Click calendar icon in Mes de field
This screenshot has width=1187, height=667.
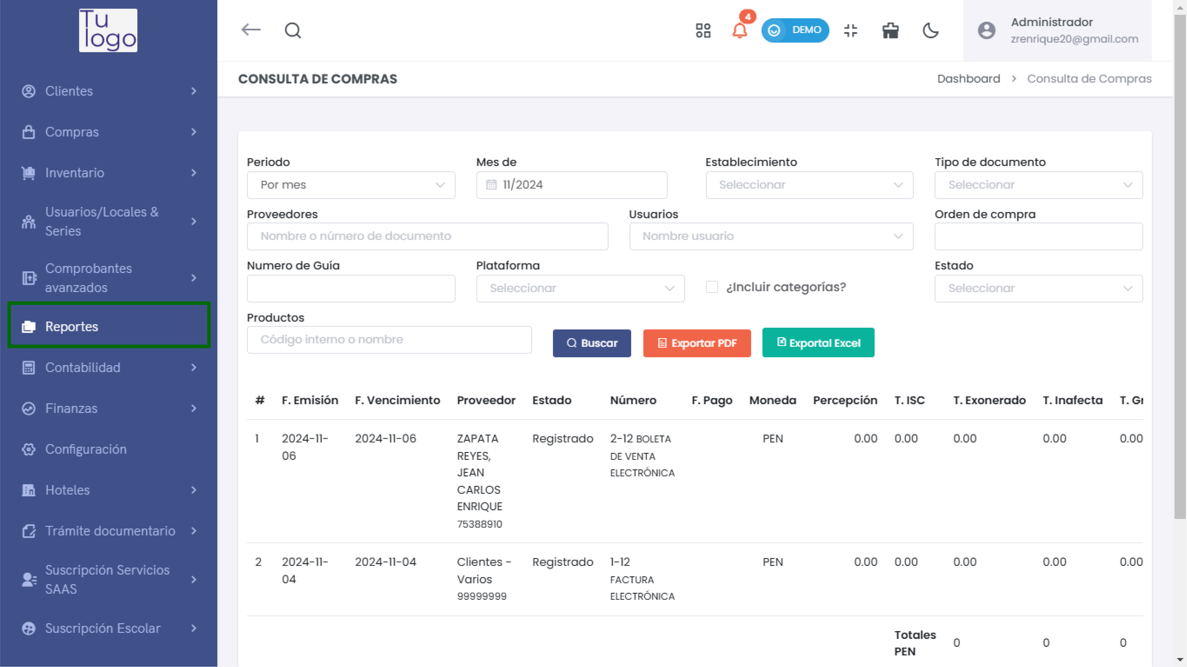(491, 185)
